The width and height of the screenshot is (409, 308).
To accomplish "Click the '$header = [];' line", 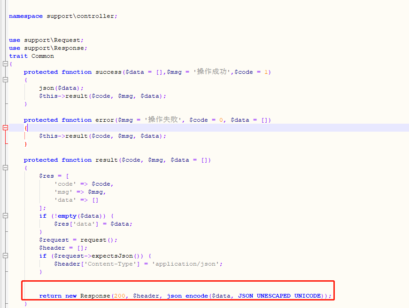I will pyautogui.click(x=63, y=248).
